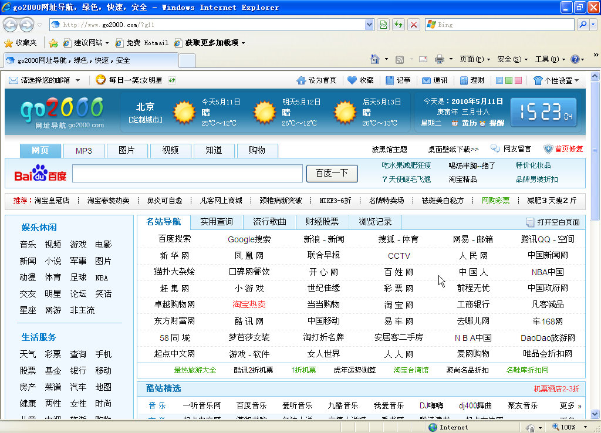Click the RSS feeds icon
The height and width of the screenshot is (433, 601).
pos(400,59)
